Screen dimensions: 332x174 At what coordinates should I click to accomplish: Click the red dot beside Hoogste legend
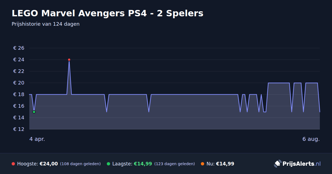(x=13, y=164)
